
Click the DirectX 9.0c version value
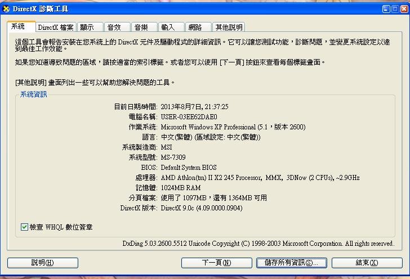coord(202,208)
